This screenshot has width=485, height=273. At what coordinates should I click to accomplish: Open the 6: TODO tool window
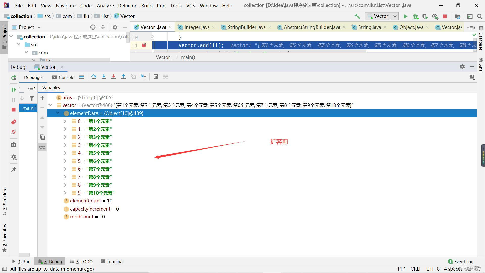point(81,261)
